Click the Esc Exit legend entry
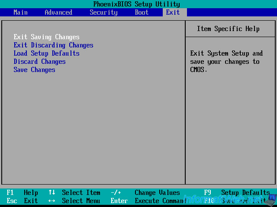The image size is (277, 207). click(x=22, y=201)
